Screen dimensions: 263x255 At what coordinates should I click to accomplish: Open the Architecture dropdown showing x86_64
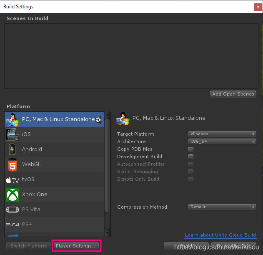(222, 141)
